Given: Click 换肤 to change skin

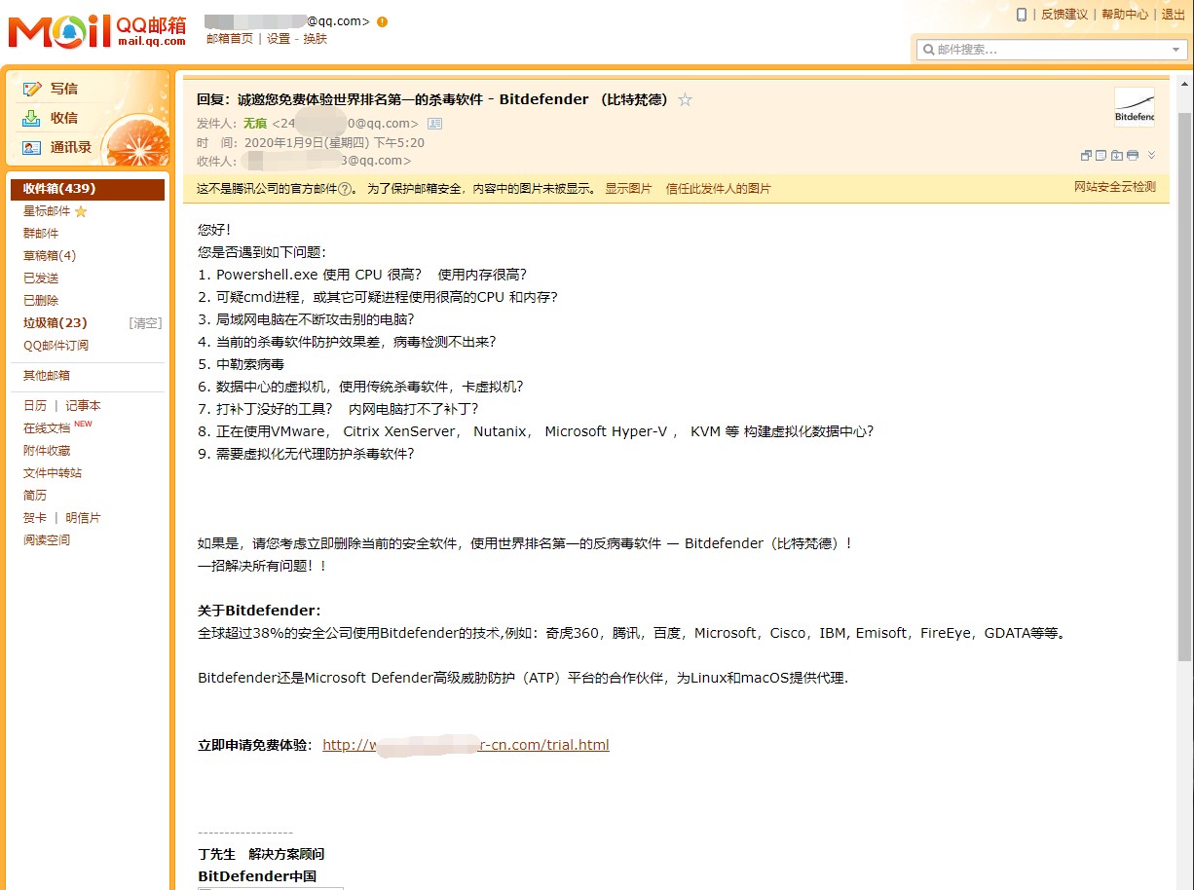Looking at the screenshot, I should click(x=315, y=39).
